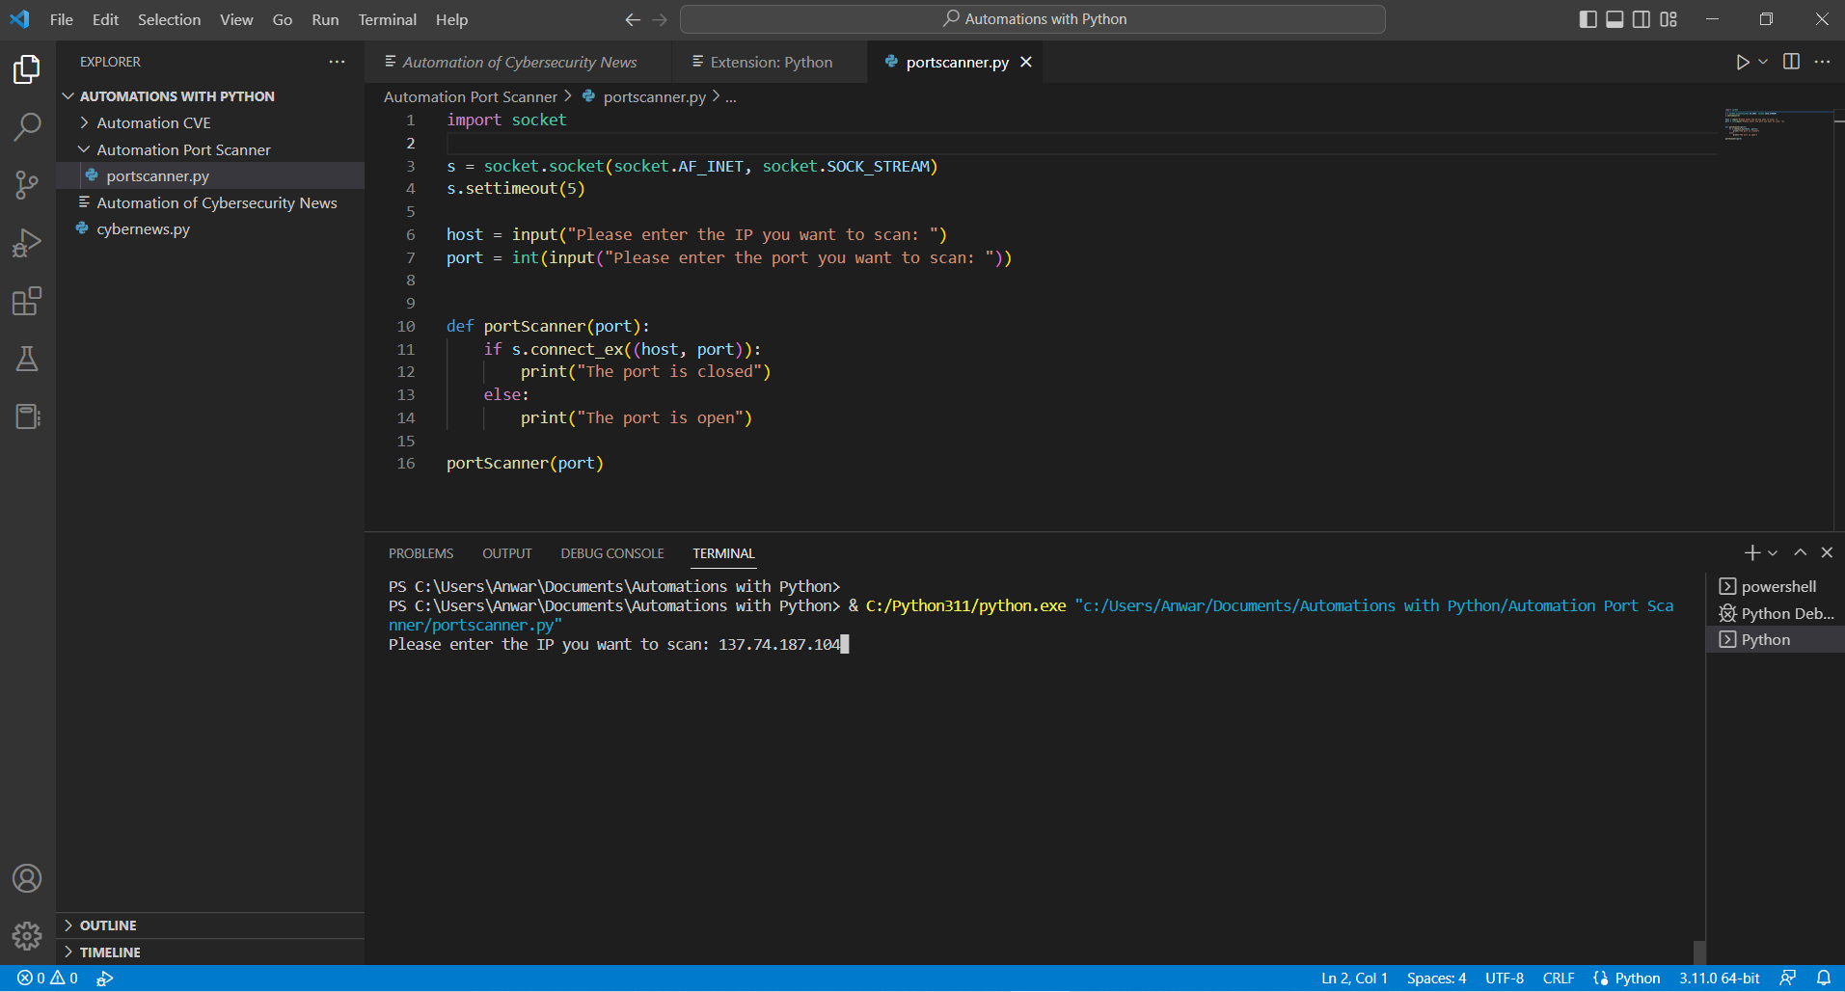
Task: Switch to Debug Console panel tab
Action: 612,553
